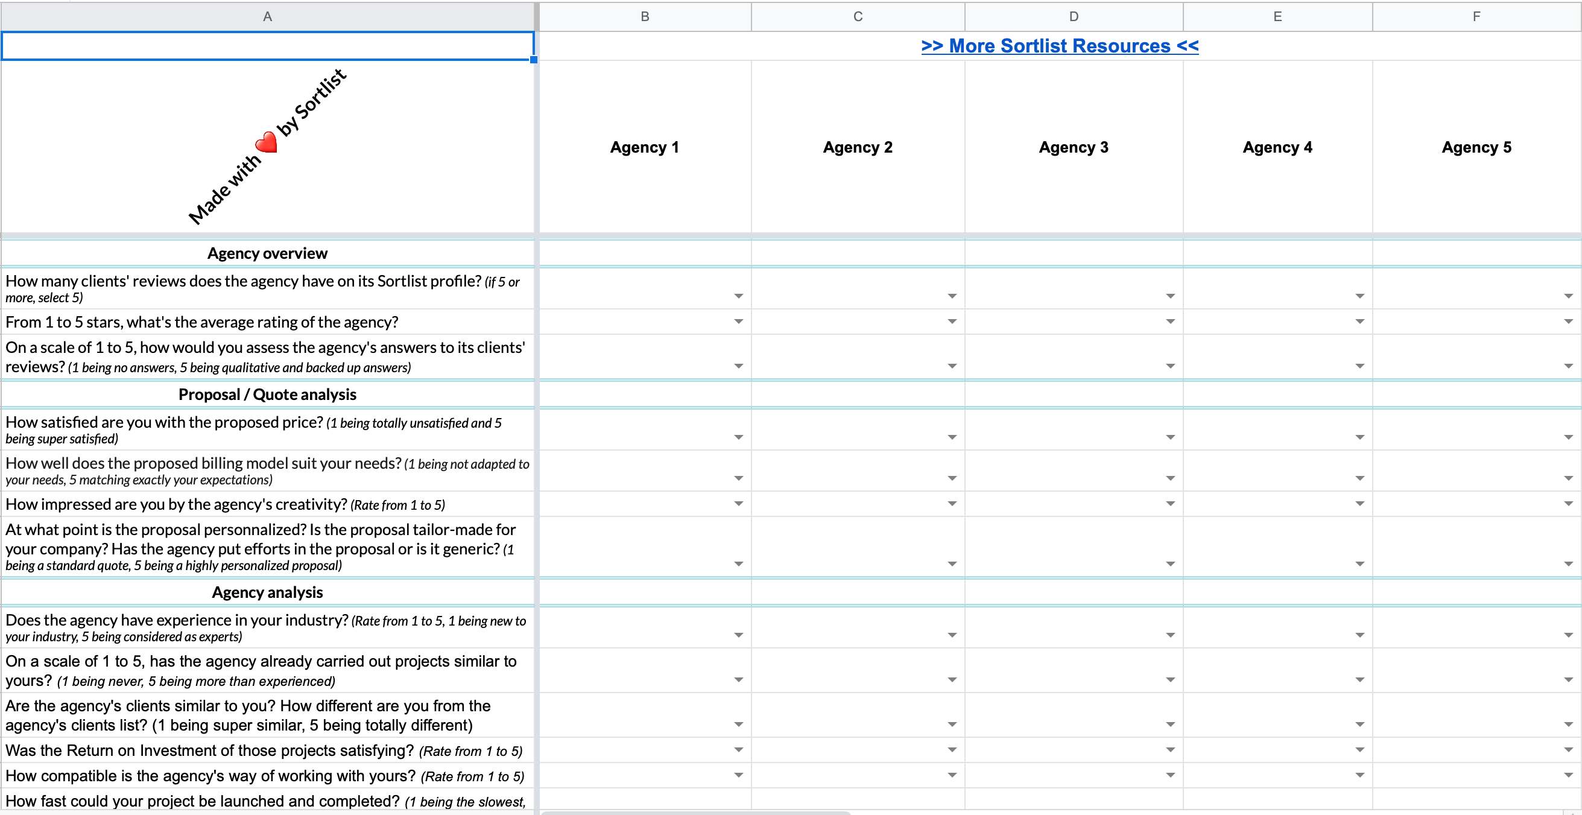The image size is (1582, 815).
Task: Open Agency 2 dropdown for average star rating
Action: [x=952, y=321]
